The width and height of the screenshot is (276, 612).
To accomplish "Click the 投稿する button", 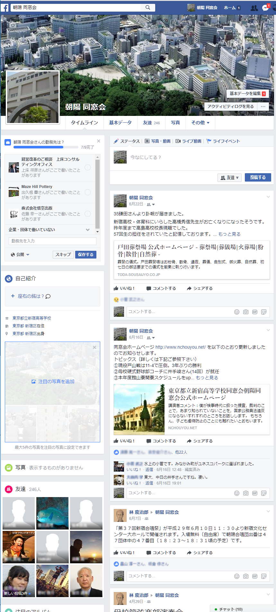I will (x=258, y=177).
